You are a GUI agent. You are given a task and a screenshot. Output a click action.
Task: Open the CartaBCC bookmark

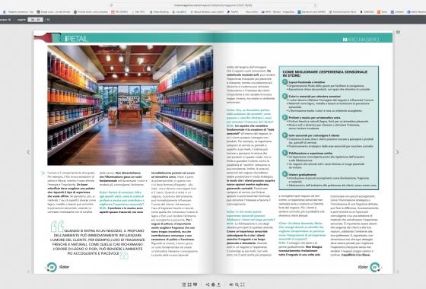180,12
